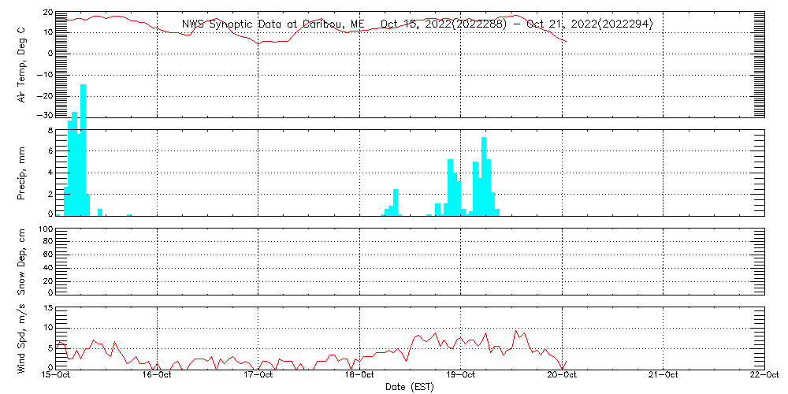This screenshot has height=394, width=788.
Task: Click the tallest precipitation bar after 19-Oct
Action: click(484, 175)
